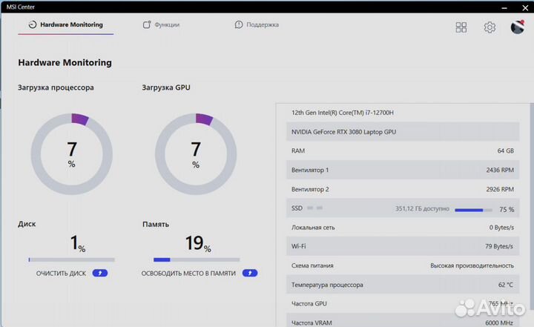Image resolution: width=534 pixels, height=327 pixels.
Task: Click the SSD usage progress bar
Action: tap(472, 209)
